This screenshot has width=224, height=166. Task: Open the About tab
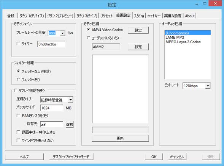(x=190, y=16)
